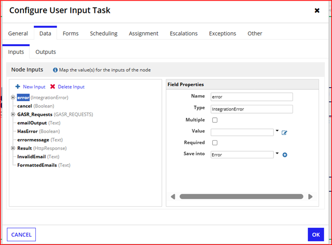Viewport: 332px width, 245px height.
Task: Select the GASR_Requests input
Action: (55, 114)
